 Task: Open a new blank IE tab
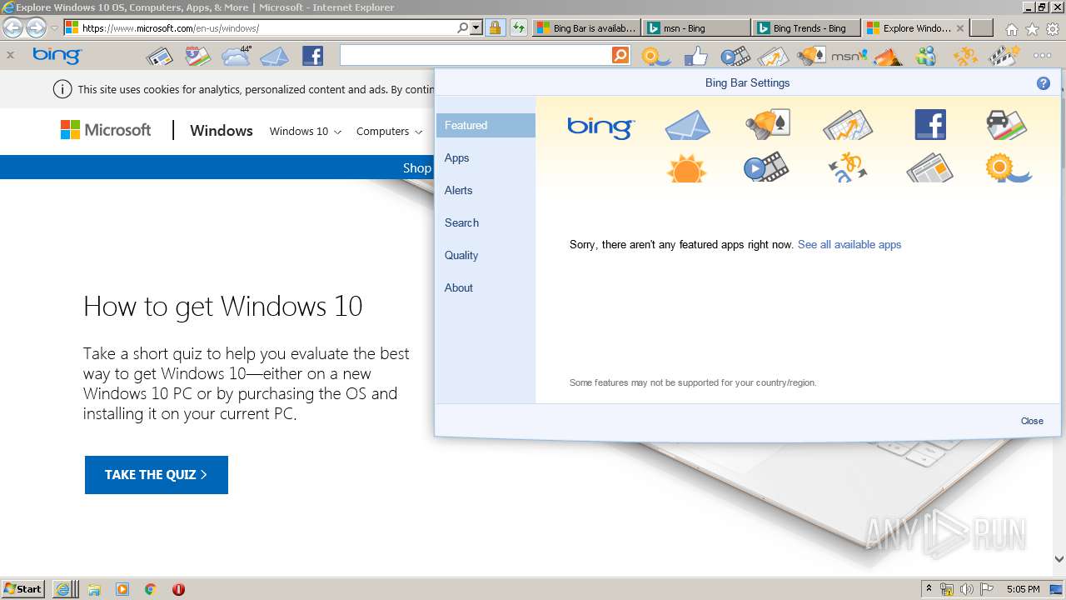[x=982, y=27]
